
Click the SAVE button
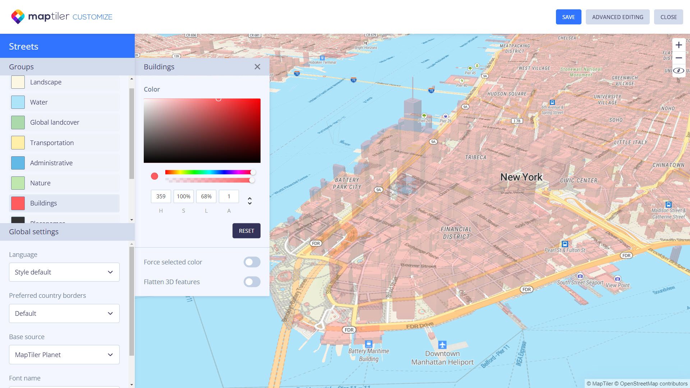568,17
